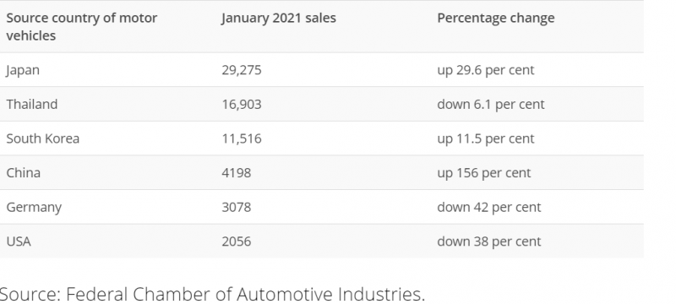The height and width of the screenshot is (304, 676).
Task: Click the USA sales figure 2056
Action: coord(237,242)
